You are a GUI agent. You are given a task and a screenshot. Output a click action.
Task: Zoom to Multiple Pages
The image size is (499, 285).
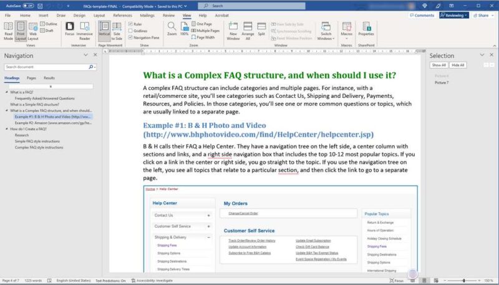tap(206, 31)
